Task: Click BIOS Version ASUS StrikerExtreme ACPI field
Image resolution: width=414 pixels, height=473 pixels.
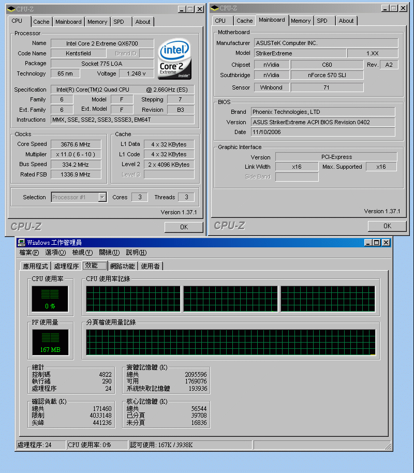Action: tap(323, 122)
